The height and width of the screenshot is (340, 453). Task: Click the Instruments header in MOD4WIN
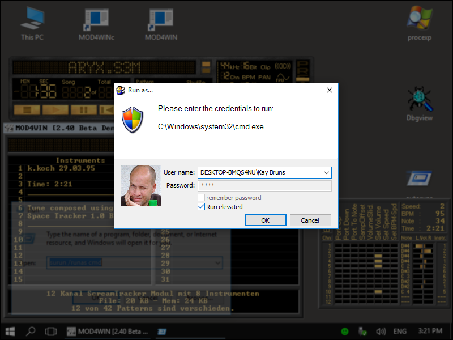point(80,160)
